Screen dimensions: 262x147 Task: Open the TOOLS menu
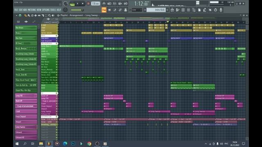coord(53,10)
